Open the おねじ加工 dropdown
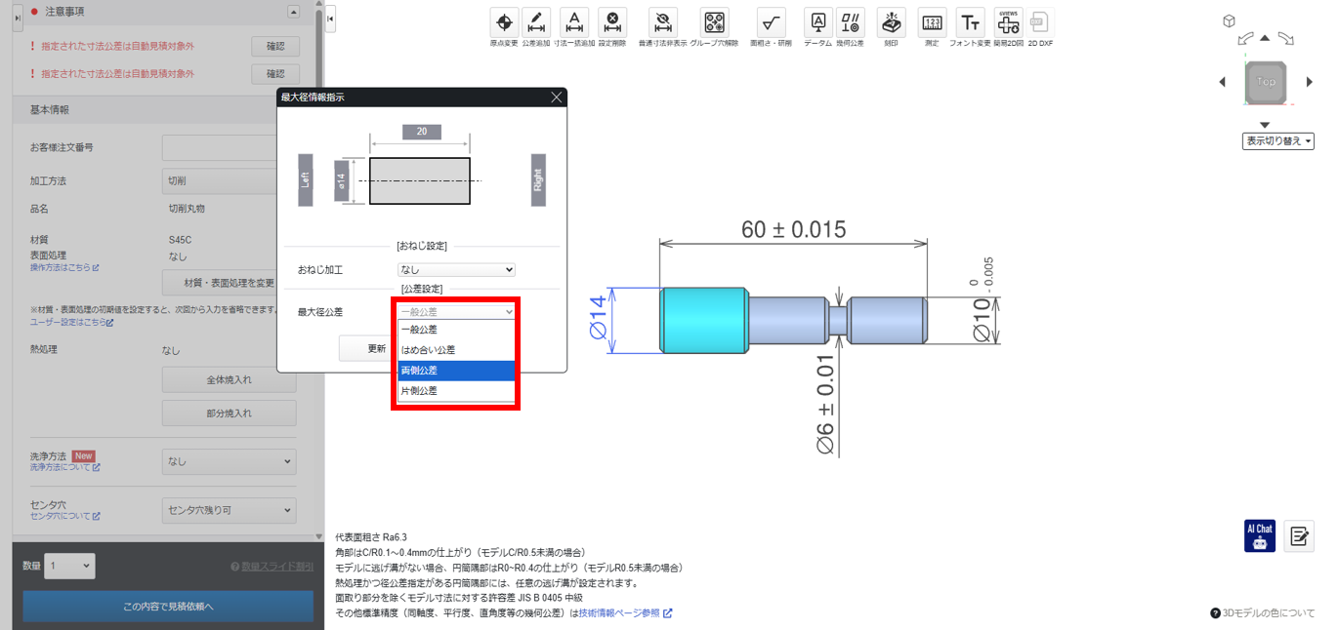The width and height of the screenshot is (1338, 630). tap(456, 269)
